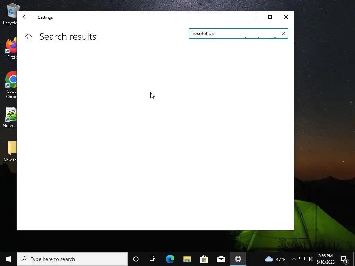355x266 pixels.
Task: Minimize the Settings window
Action: click(254, 17)
